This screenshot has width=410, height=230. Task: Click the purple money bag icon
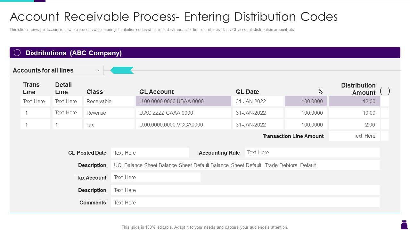point(404,225)
